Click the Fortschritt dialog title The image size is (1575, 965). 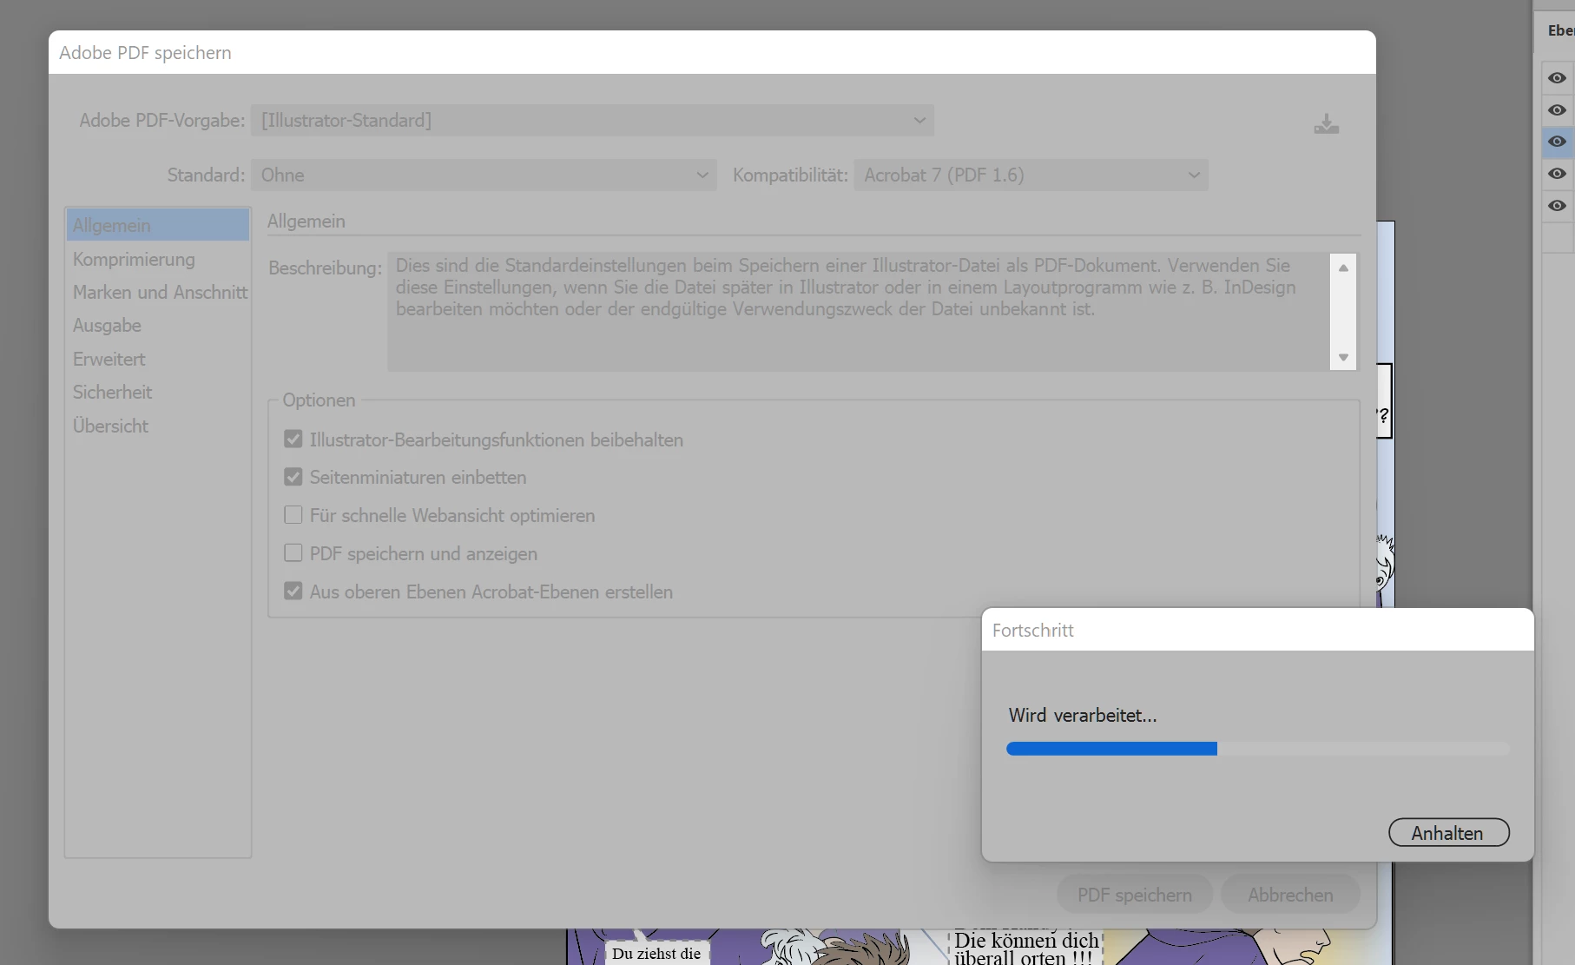pos(1032,631)
